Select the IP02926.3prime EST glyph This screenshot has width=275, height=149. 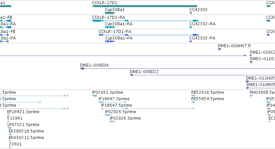coord(112,122)
